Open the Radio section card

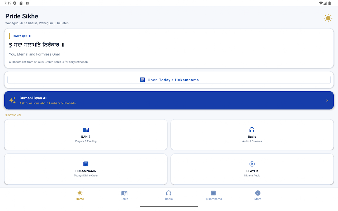coord(252,135)
